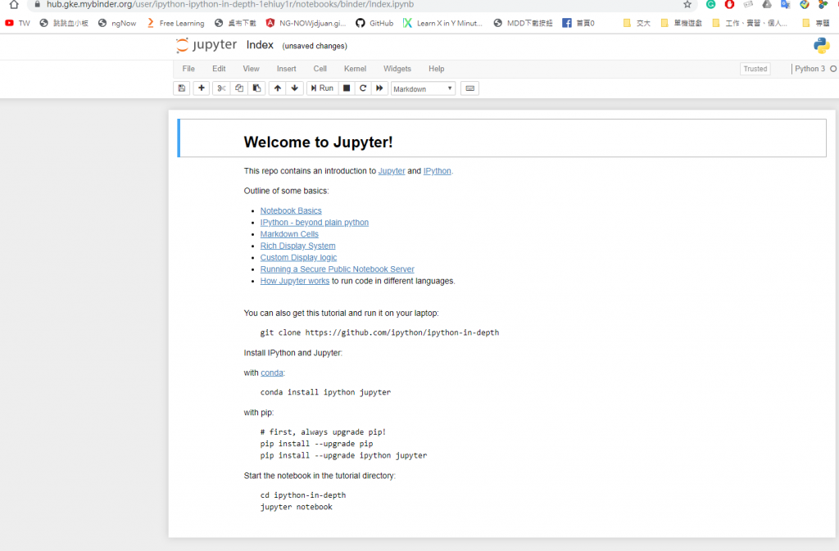
Task: Open the ngNow bookmark
Action: [x=117, y=23]
